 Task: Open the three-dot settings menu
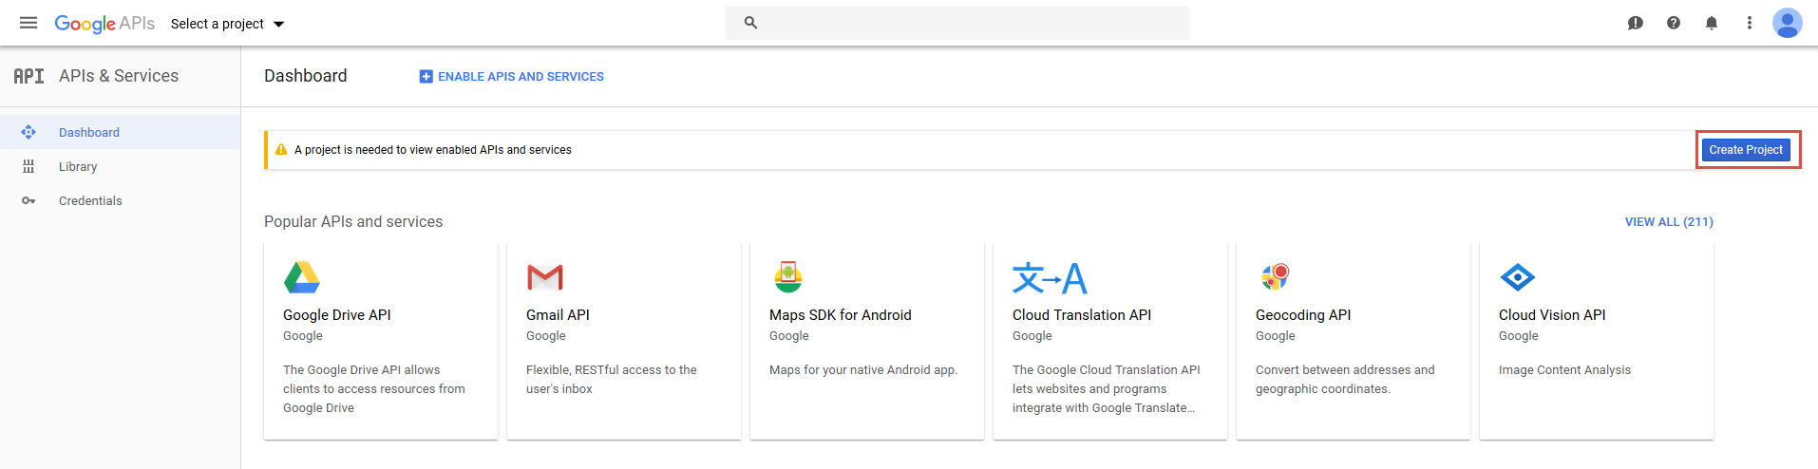[1750, 23]
